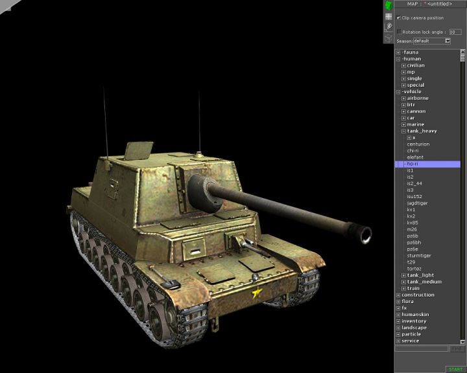The width and height of the screenshot is (467, 373).
Task: Expand the construction category
Action: tap(398, 295)
